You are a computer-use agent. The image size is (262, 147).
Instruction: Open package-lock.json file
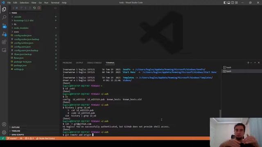pos(34,62)
